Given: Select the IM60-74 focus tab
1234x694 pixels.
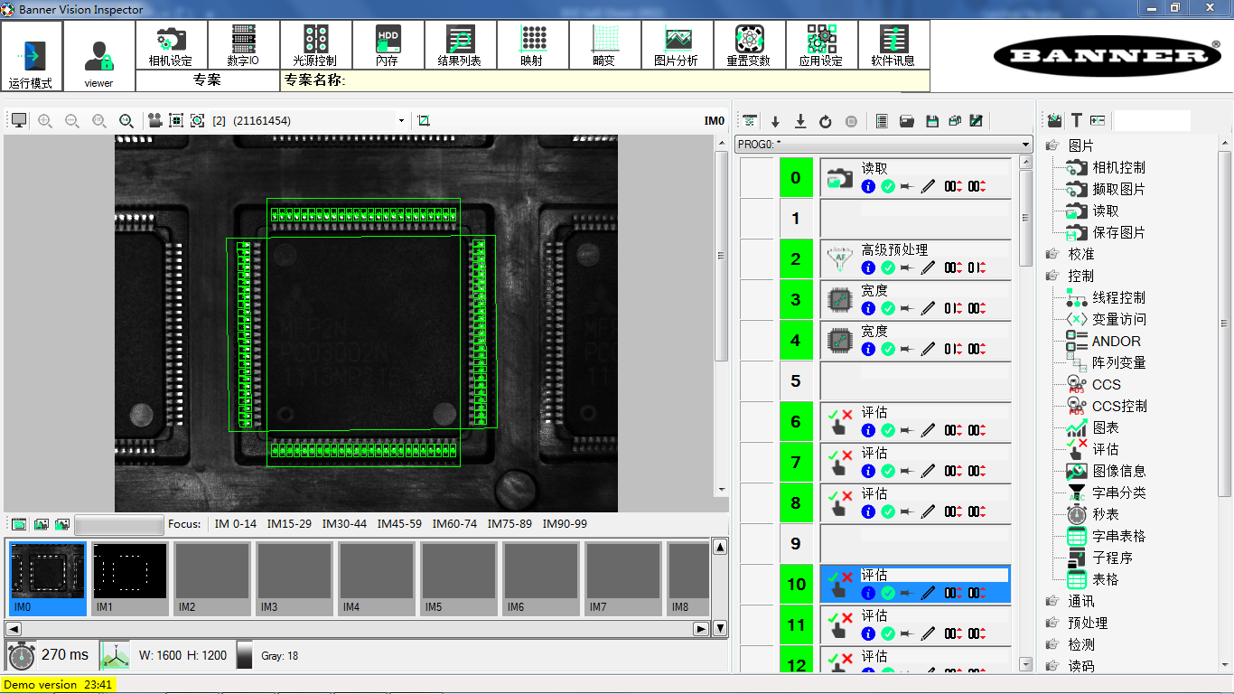Looking at the screenshot, I should (x=454, y=524).
